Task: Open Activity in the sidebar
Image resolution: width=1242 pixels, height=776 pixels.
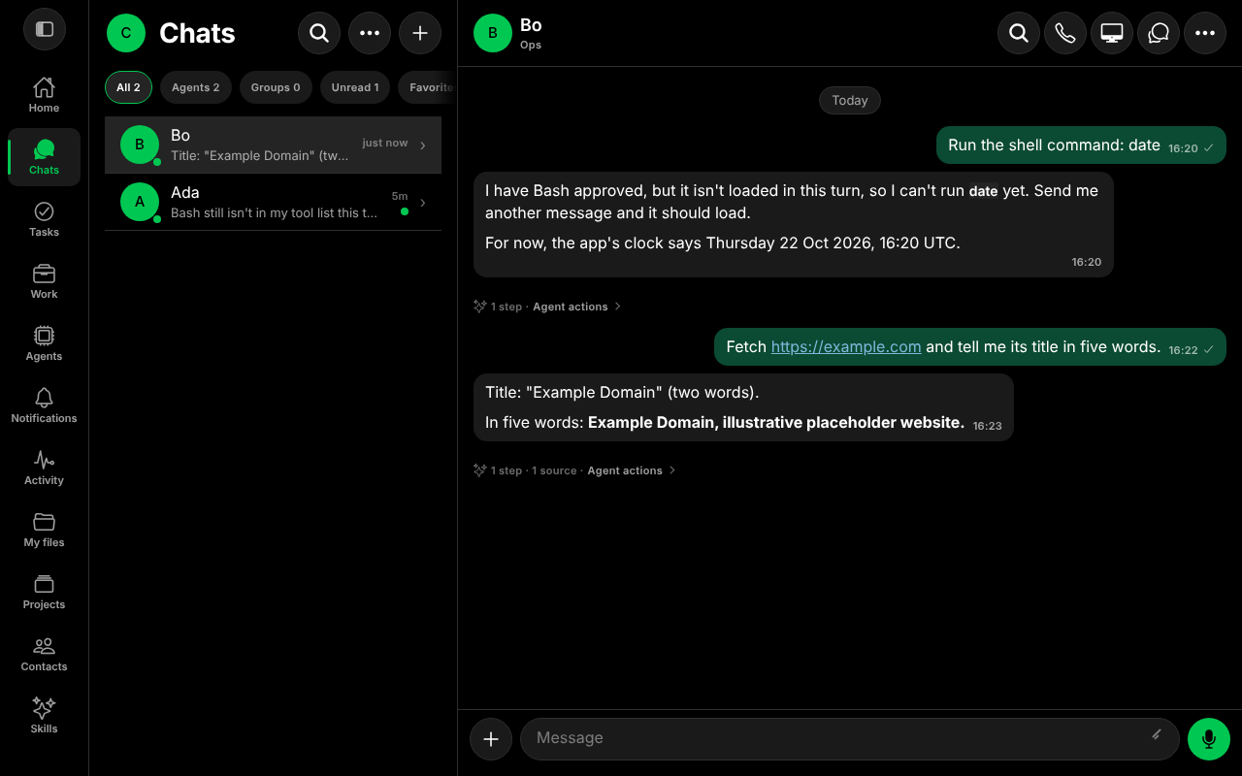Action: click(44, 468)
